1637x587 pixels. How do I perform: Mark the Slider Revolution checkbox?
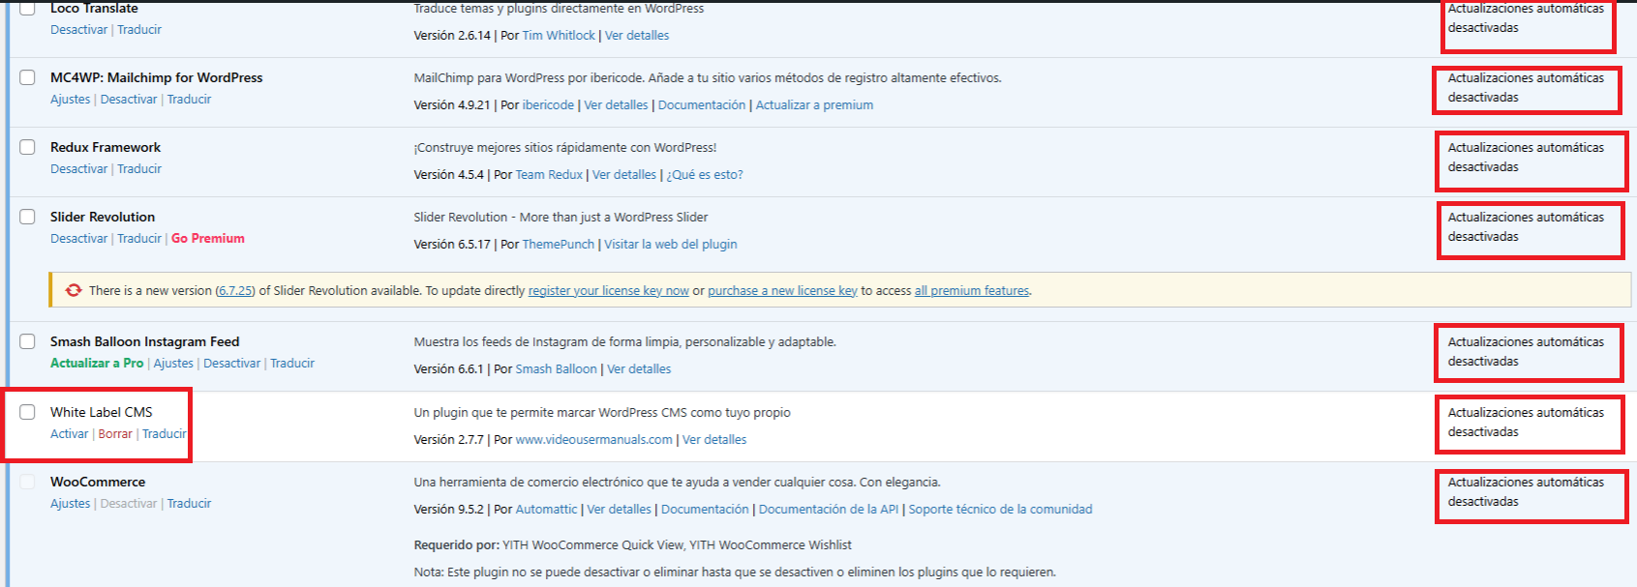[x=28, y=217]
